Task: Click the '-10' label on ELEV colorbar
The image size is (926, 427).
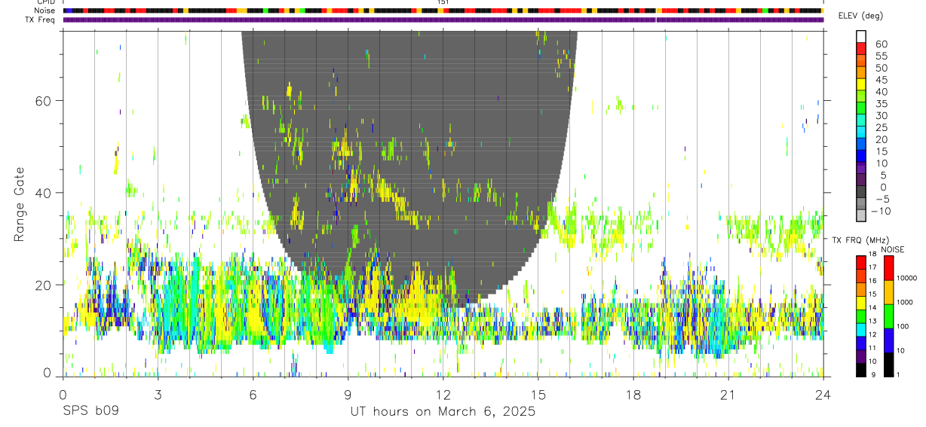Action: [881, 211]
